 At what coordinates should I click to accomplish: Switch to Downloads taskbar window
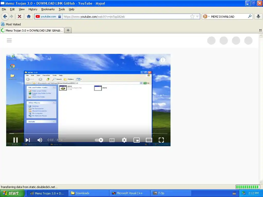tap(89, 193)
